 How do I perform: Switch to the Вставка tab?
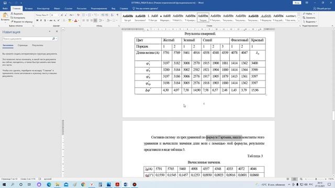pyautogui.click(x=29, y=8)
